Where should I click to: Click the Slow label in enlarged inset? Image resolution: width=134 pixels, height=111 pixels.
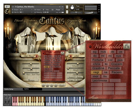tap(93, 98)
